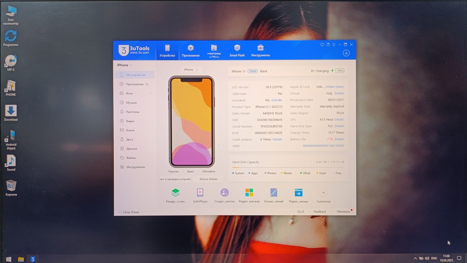Viewport: 467px width, 263px height.
Task: Switch to the Smart Flash tab
Action: tap(237, 51)
